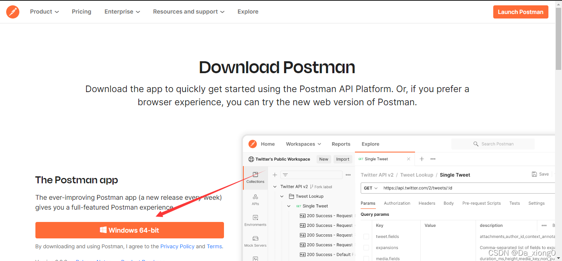Click the Tweet Lookup folder icon
562x261 pixels.
tap(291, 196)
